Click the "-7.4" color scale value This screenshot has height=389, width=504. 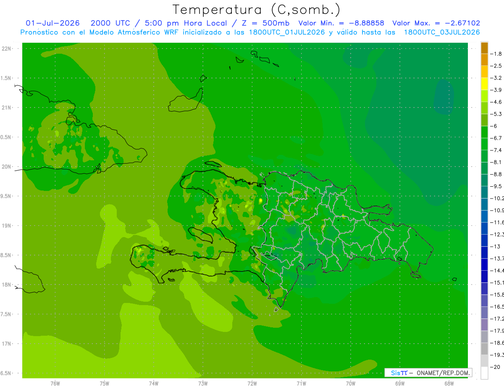pyautogui.click(x=496, y=150)
